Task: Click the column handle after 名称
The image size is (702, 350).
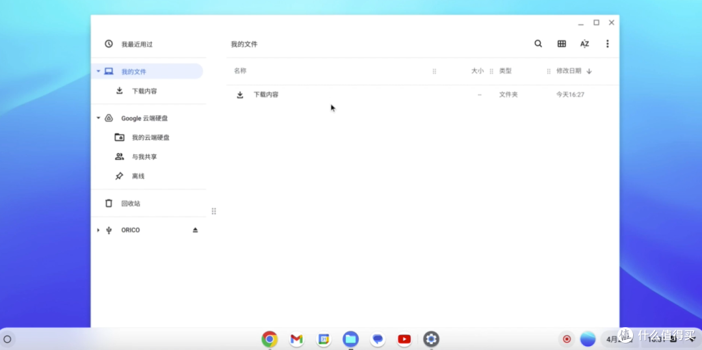Action: [434, 72]
